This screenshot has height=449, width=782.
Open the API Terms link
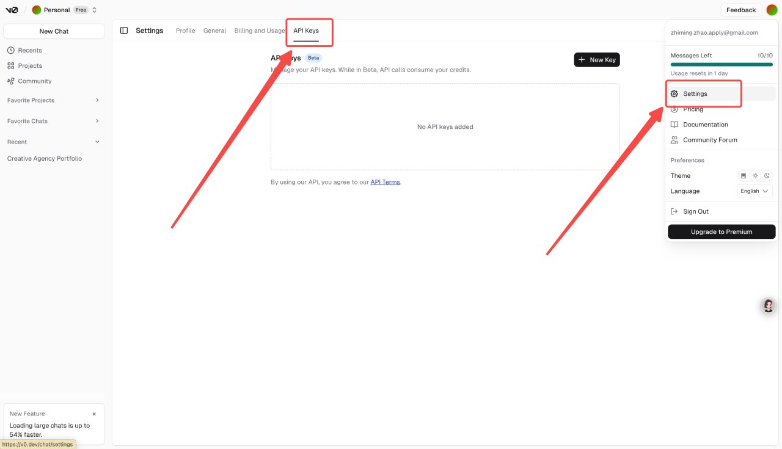[x=385, y=182]
